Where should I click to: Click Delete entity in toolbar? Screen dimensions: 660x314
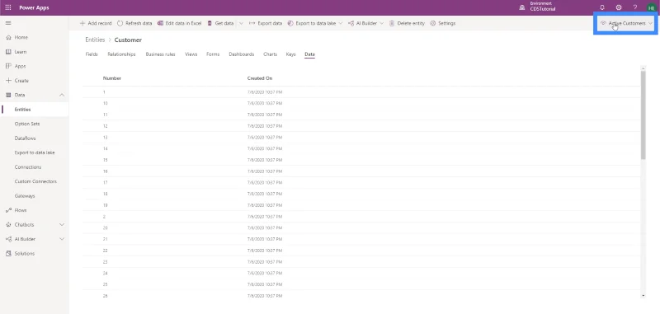pyautogui.click(x=407, y=23)
